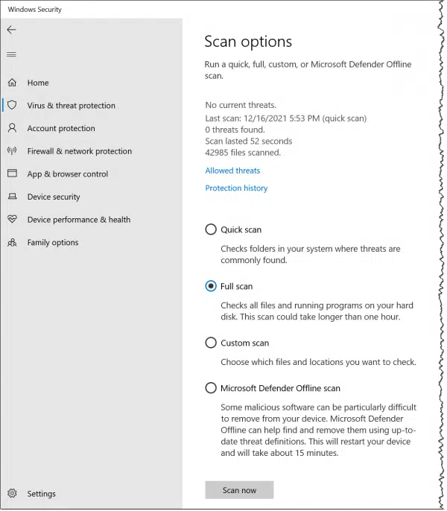
Task: Click the shield icon for Virus protection
Action: 12,105
